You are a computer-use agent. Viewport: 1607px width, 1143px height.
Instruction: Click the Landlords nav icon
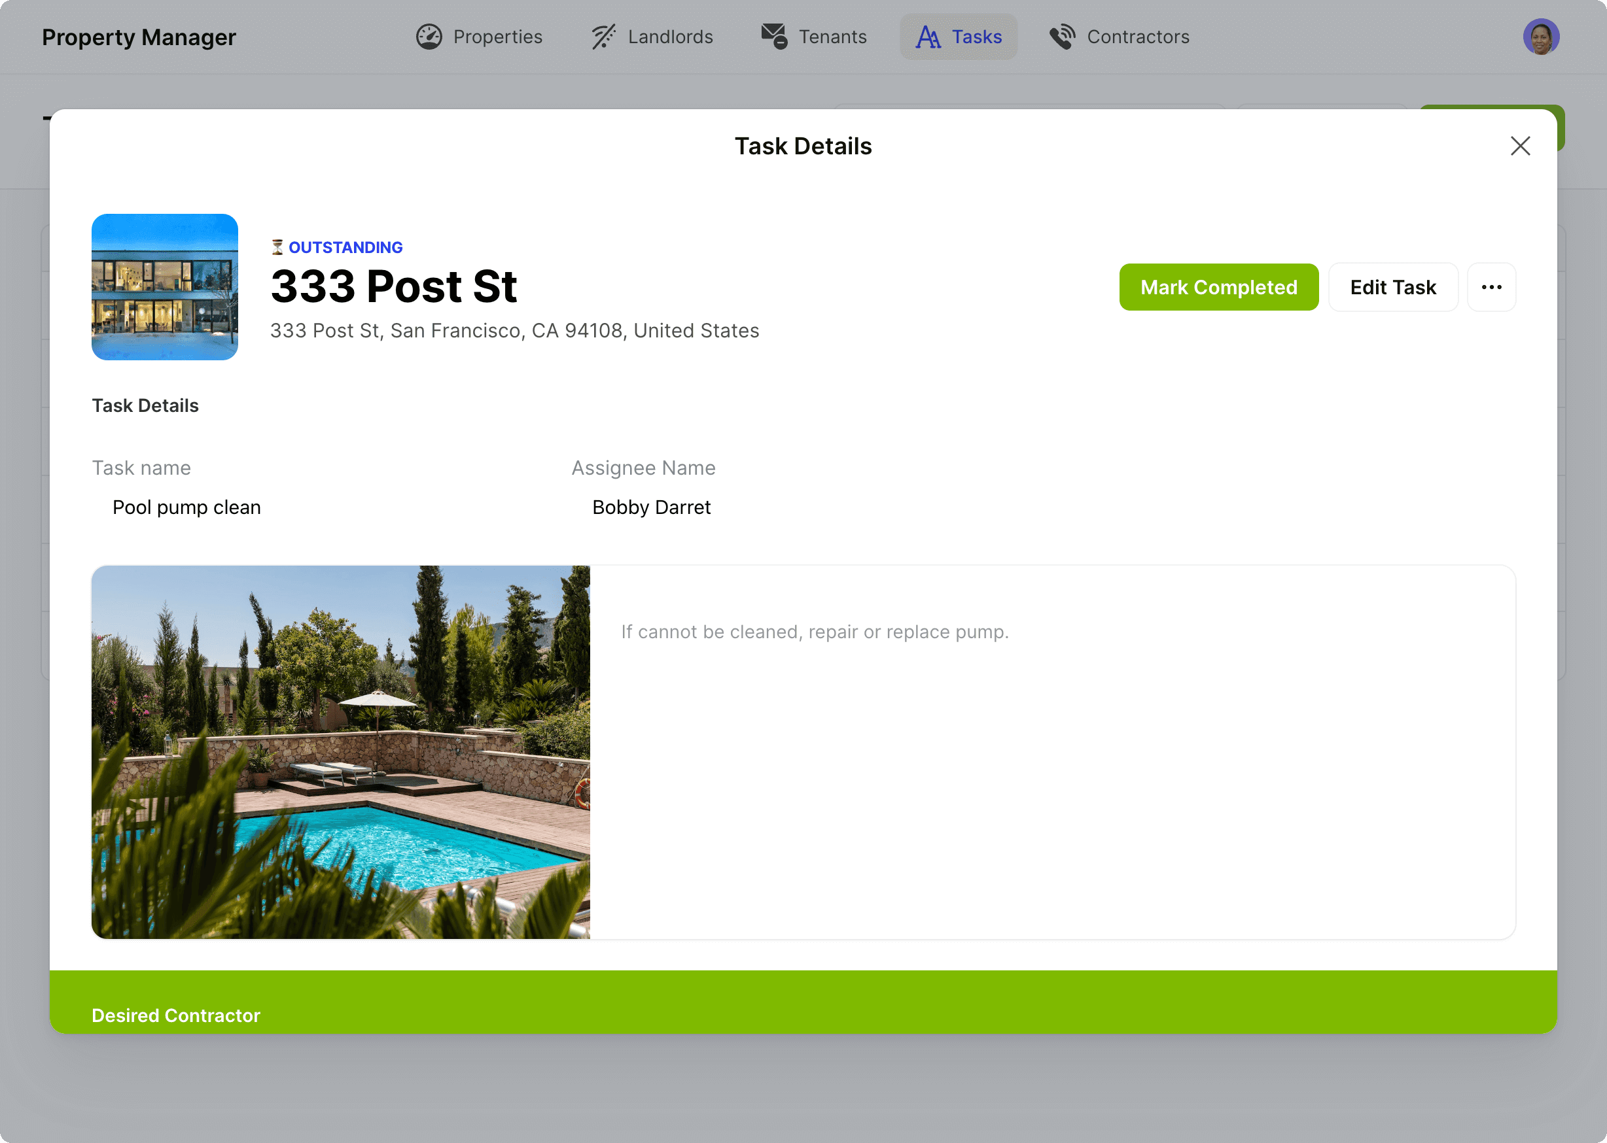(x=603, y=37)
